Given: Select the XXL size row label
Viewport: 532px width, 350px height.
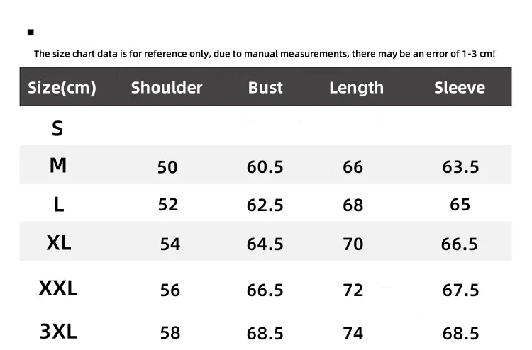Looking at the screenshot, I should click(58, 288).
